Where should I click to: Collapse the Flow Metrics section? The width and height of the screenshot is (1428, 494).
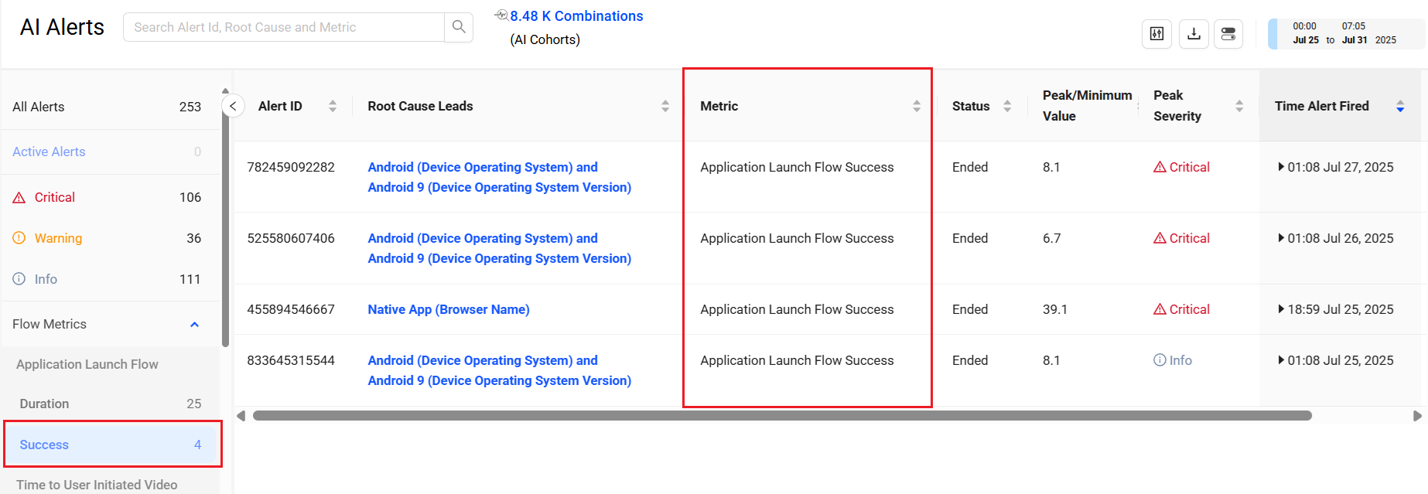(195, 325)
